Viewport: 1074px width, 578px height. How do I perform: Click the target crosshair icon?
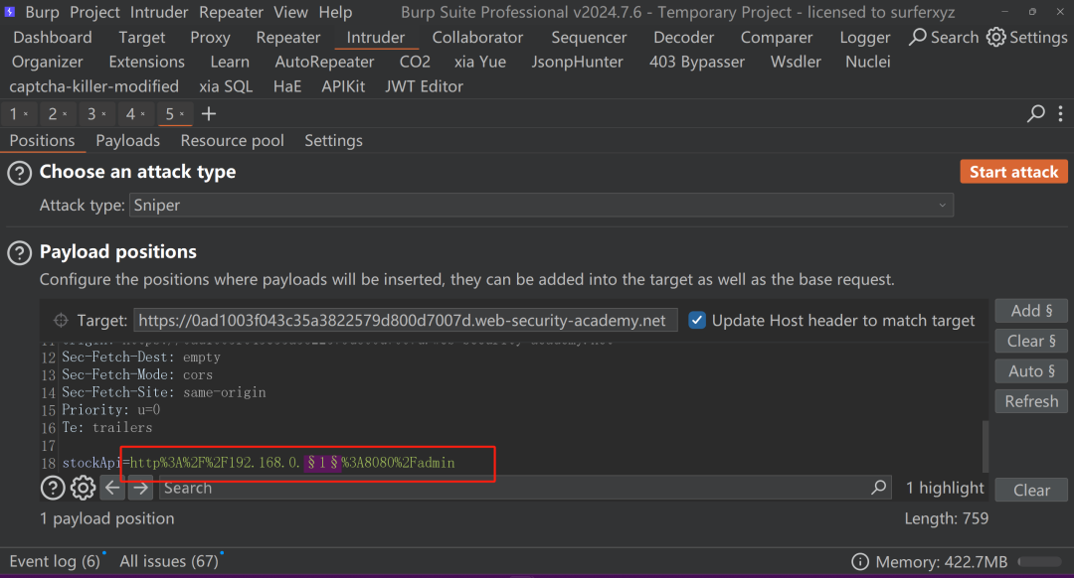pyautogui.click(x=61, y=320)
